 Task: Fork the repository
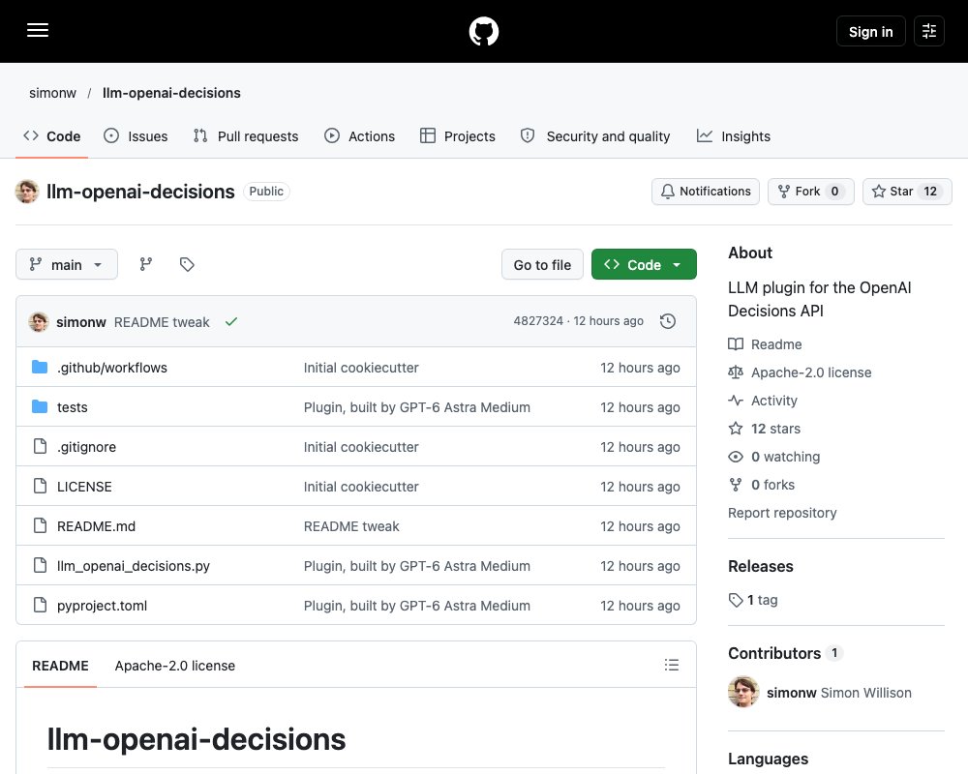[810, 192]
